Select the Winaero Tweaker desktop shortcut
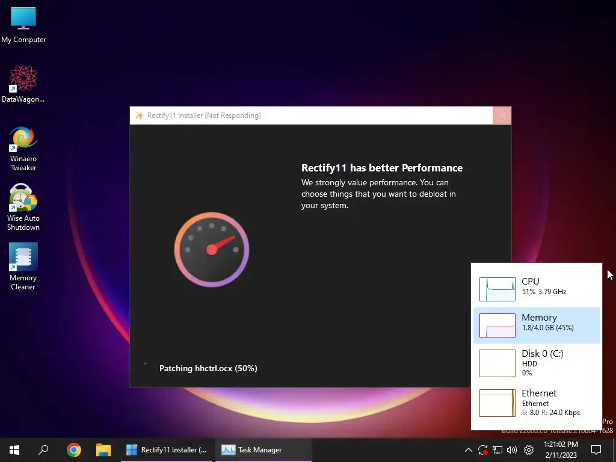The height and width of the screenshot is (462, 616). (x=23, y=149)
